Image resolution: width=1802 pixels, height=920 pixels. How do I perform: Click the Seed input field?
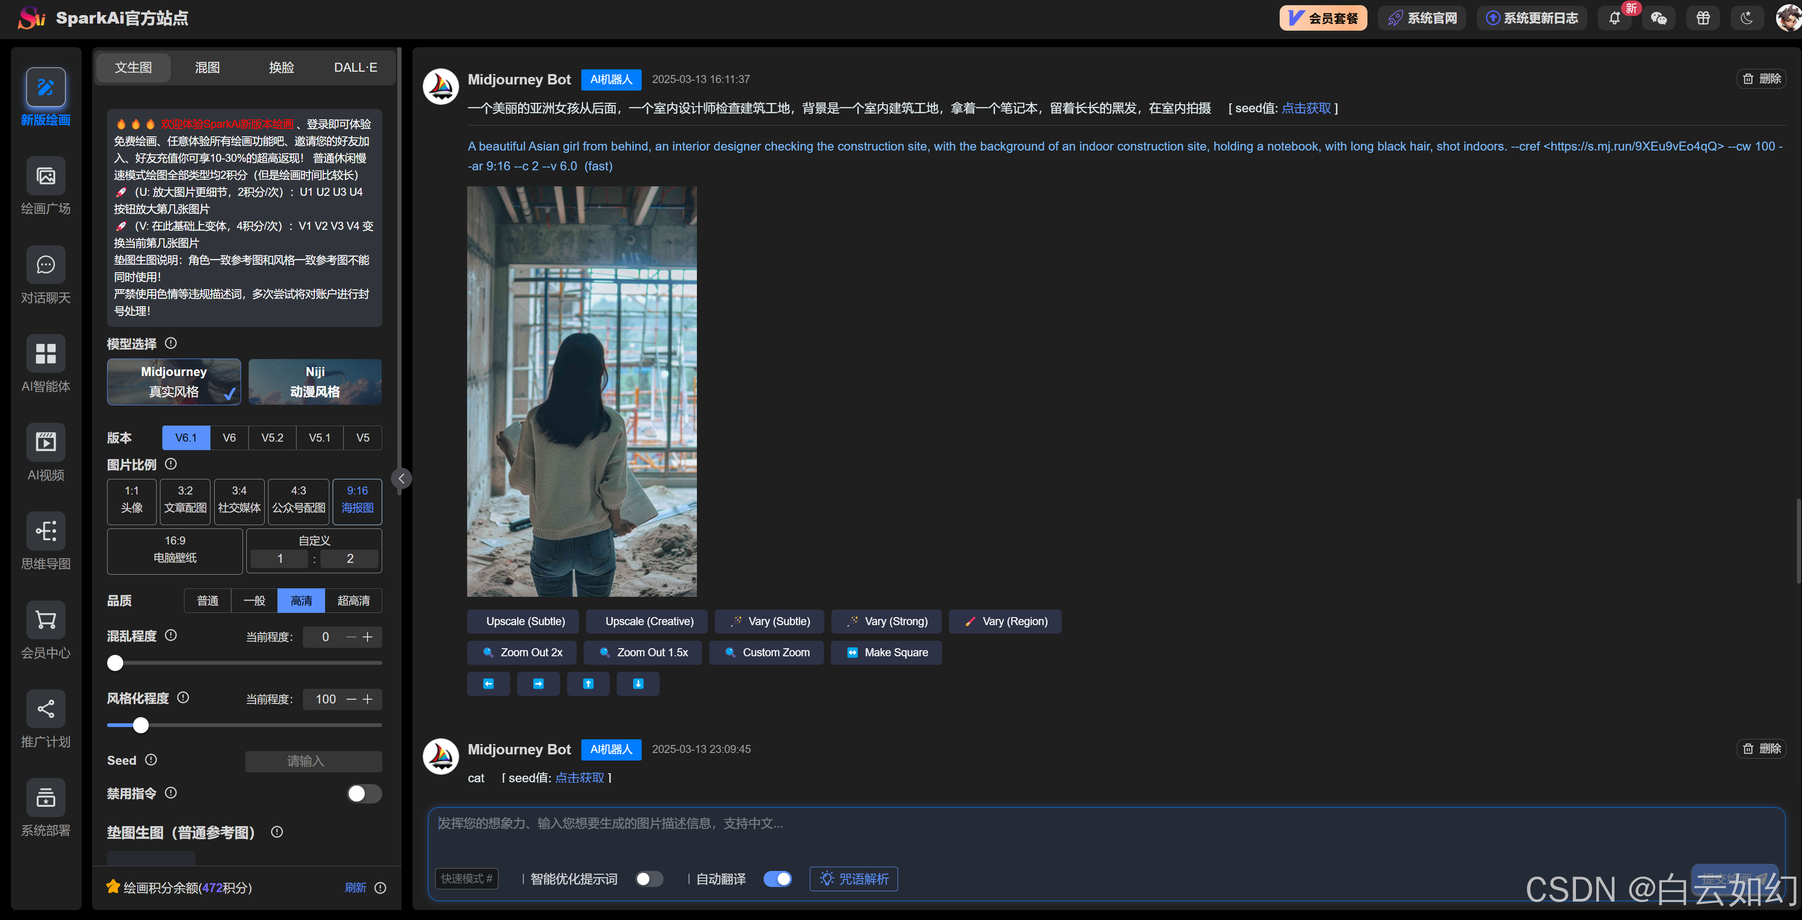click(313, 761)
